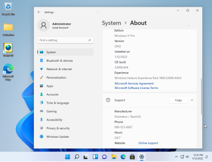
Task: Collapse the Support section chevron
Action: [x=192, y=100]
